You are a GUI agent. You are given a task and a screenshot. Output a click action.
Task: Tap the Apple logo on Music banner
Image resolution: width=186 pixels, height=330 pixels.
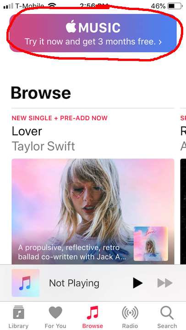(x=71, y=27)
